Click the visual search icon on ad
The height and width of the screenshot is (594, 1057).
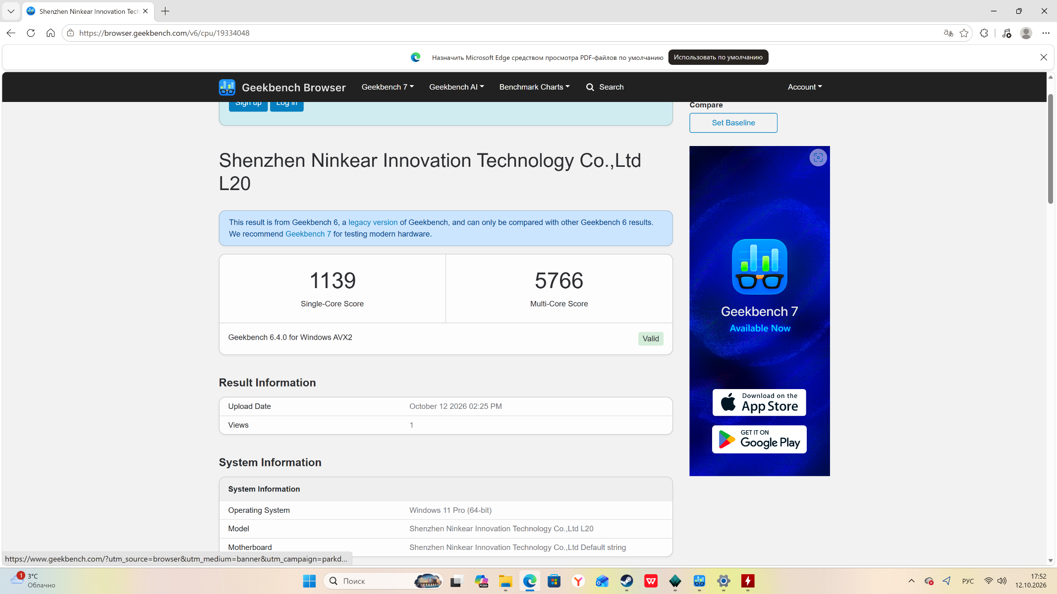point(818,158)
